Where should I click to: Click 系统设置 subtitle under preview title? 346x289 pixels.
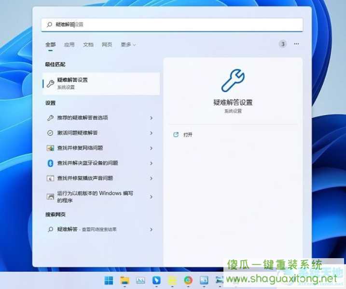click(x=233, y=111)
